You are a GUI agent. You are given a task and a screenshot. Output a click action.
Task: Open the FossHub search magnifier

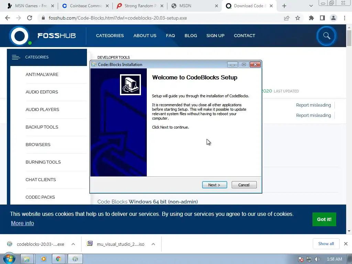pos(327,36)
